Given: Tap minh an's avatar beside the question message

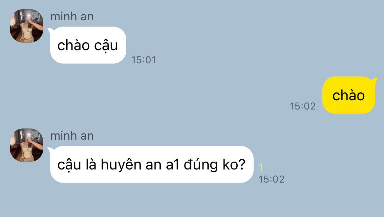Looking at the screenshot, I should point(27,145).
